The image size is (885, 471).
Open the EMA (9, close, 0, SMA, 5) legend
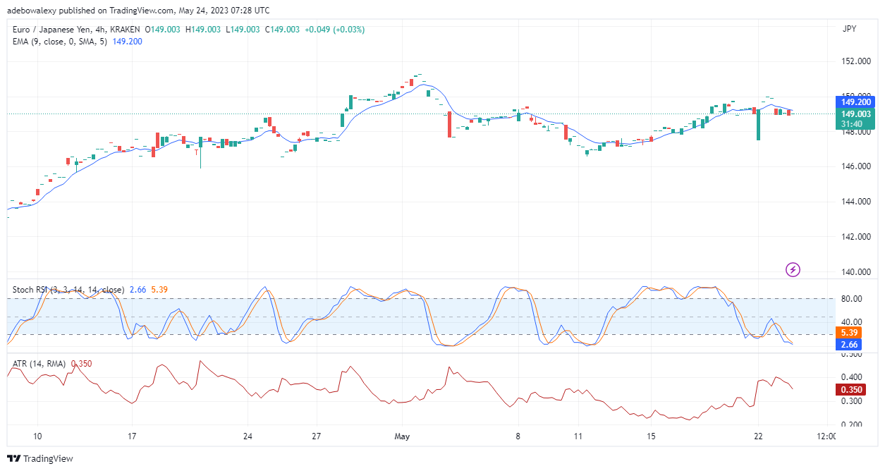point(61,42)
